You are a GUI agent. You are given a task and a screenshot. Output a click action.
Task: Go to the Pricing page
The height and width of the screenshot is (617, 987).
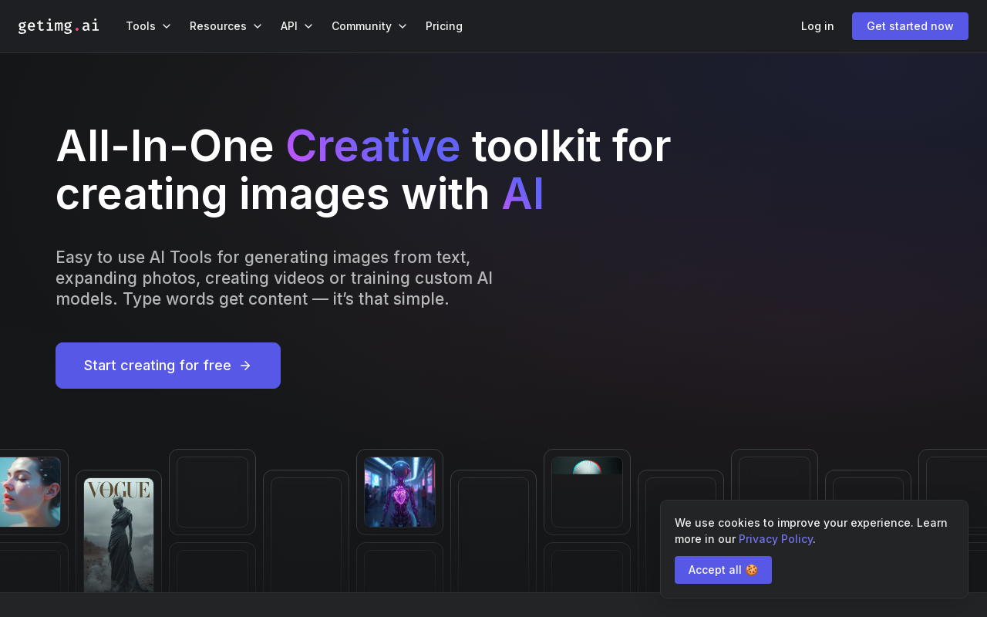[x=444, y=26]
